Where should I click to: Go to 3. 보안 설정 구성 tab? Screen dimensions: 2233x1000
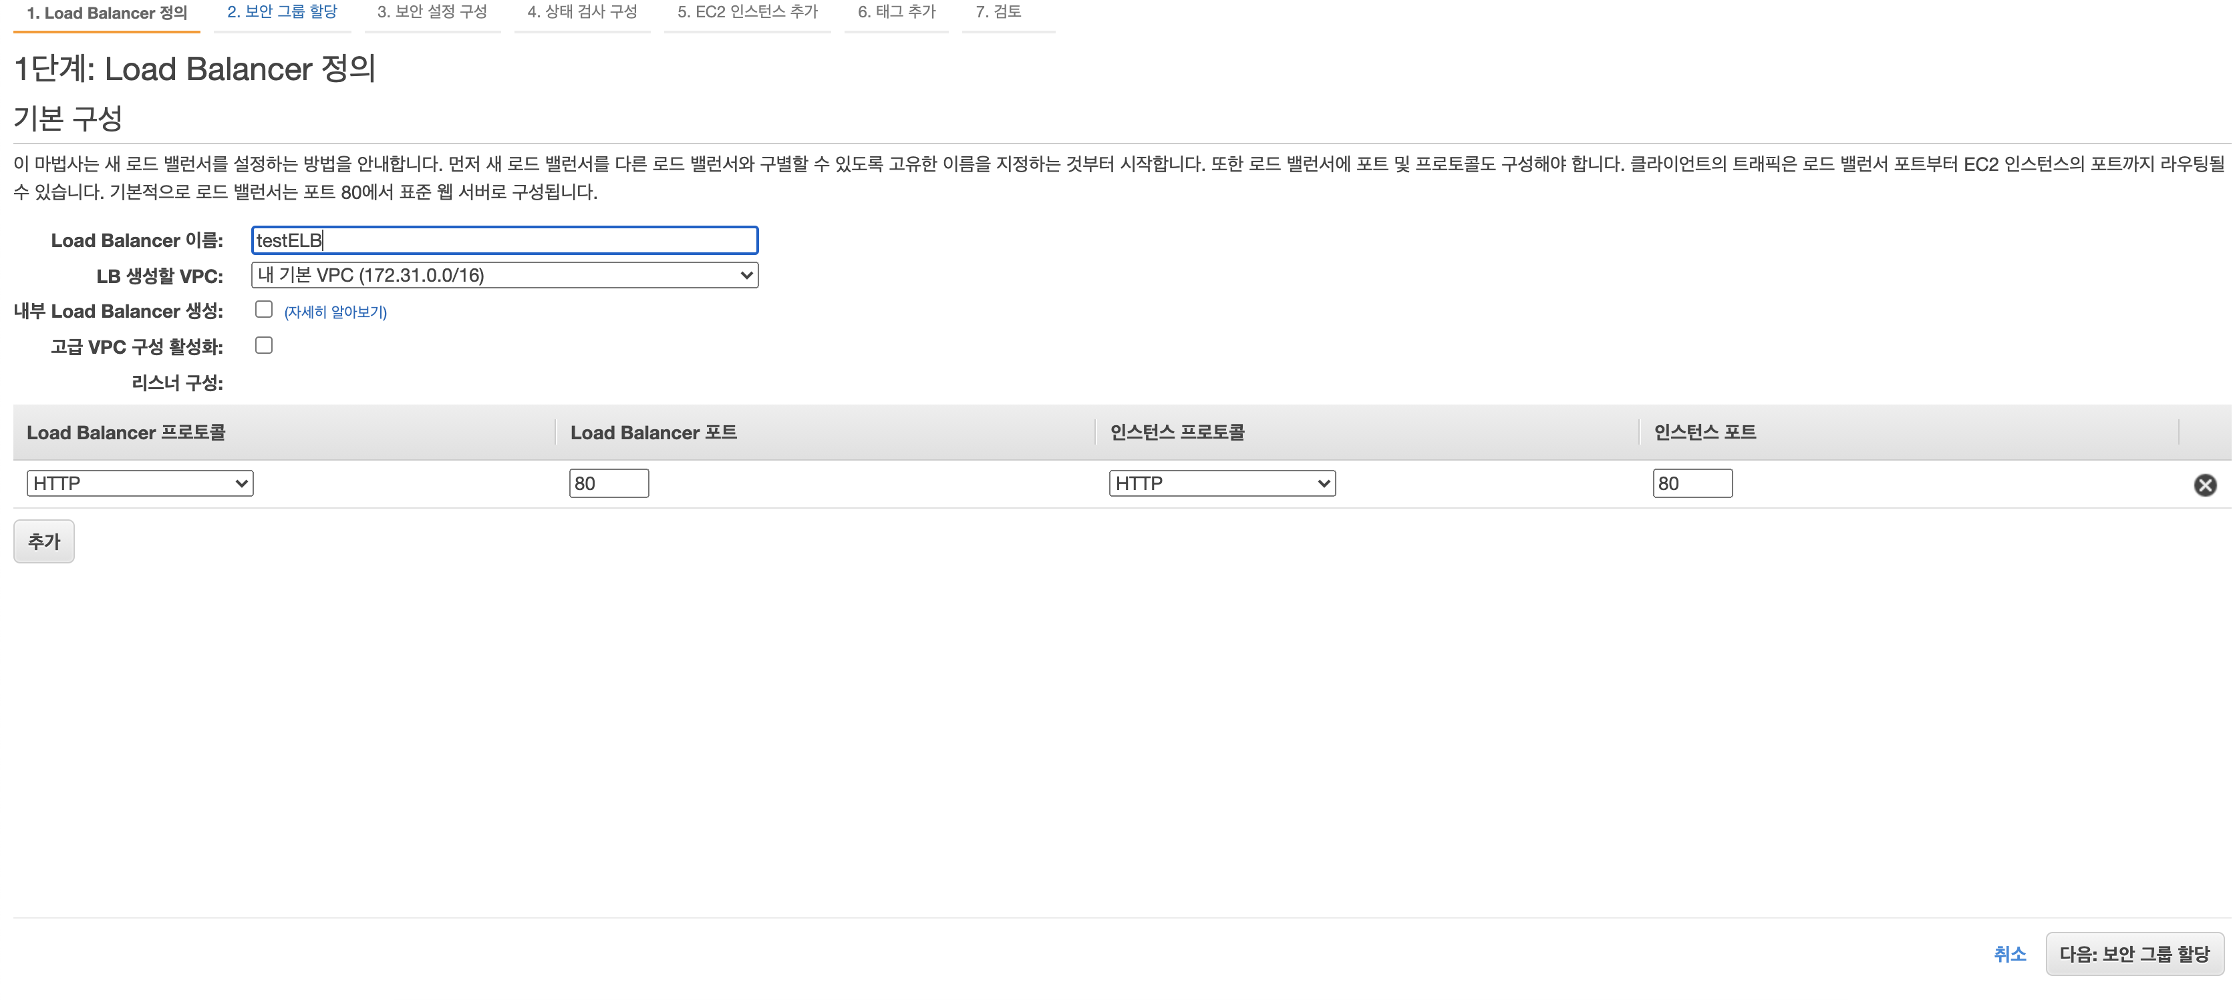tap(432, 12)
